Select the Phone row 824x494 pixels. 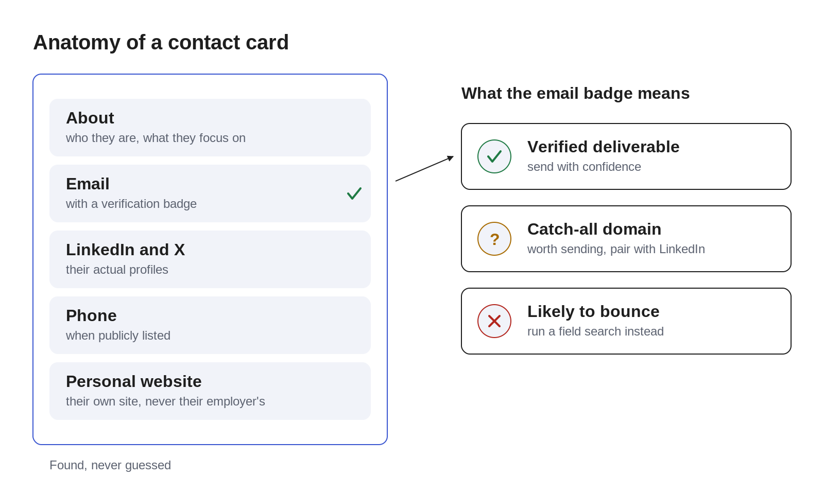[x=210, y=325]
